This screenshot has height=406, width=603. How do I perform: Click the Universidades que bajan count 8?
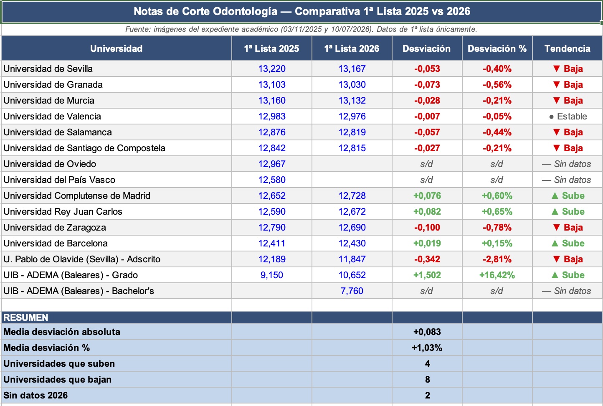427,379
